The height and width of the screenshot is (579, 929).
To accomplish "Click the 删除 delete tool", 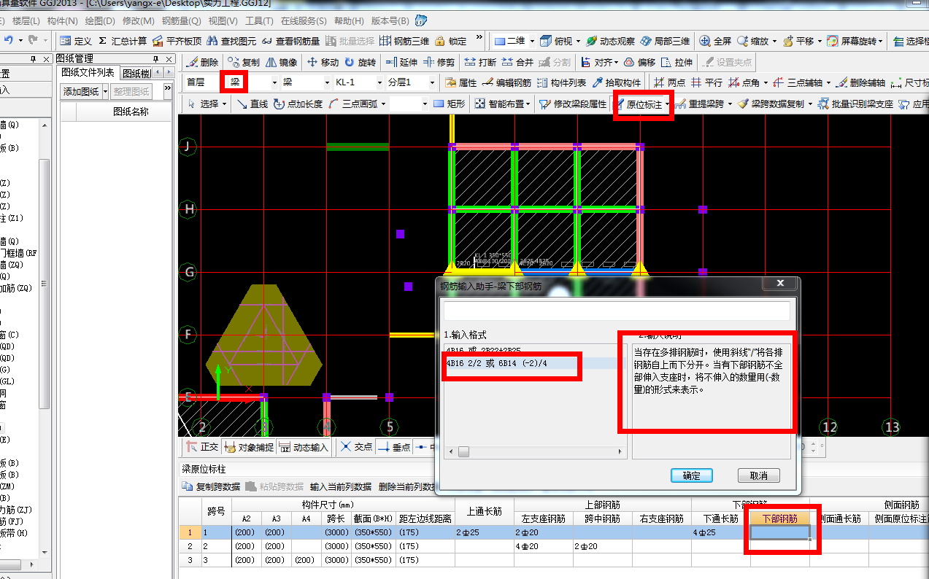I will coord(202,62).
